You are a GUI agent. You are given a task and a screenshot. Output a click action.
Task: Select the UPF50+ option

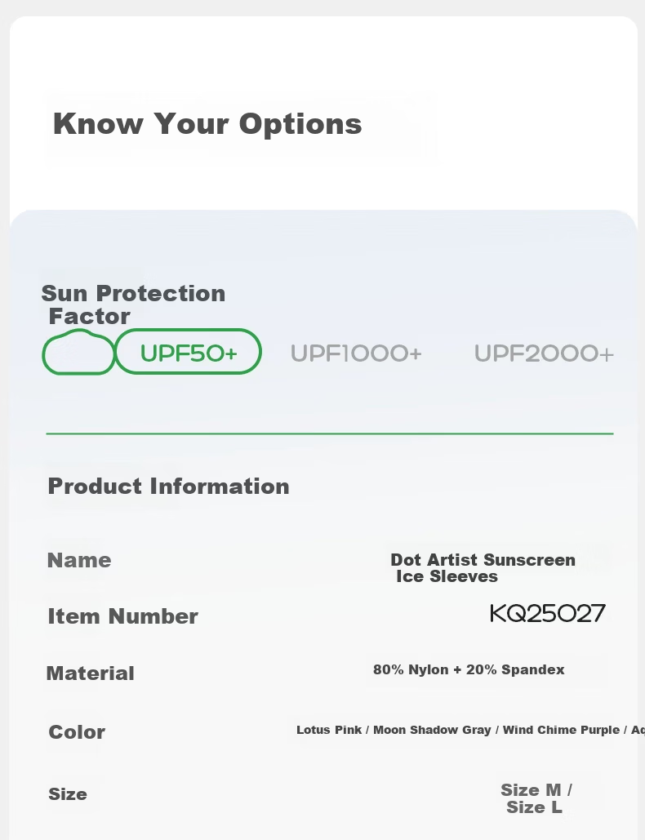tap(189, 352)
